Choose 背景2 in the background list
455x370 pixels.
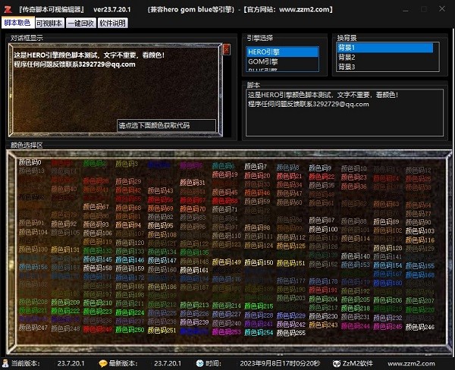[384, 58]
